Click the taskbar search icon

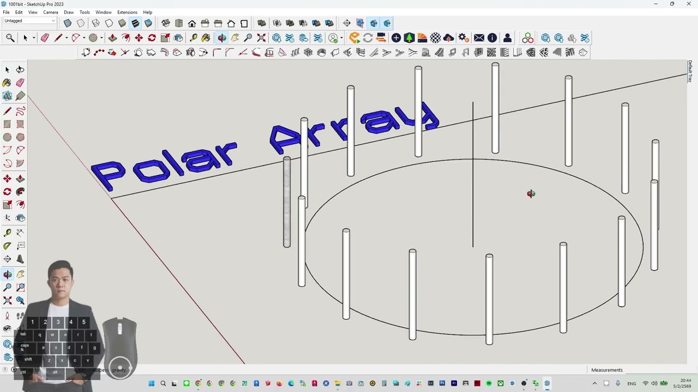click(163, 383)
